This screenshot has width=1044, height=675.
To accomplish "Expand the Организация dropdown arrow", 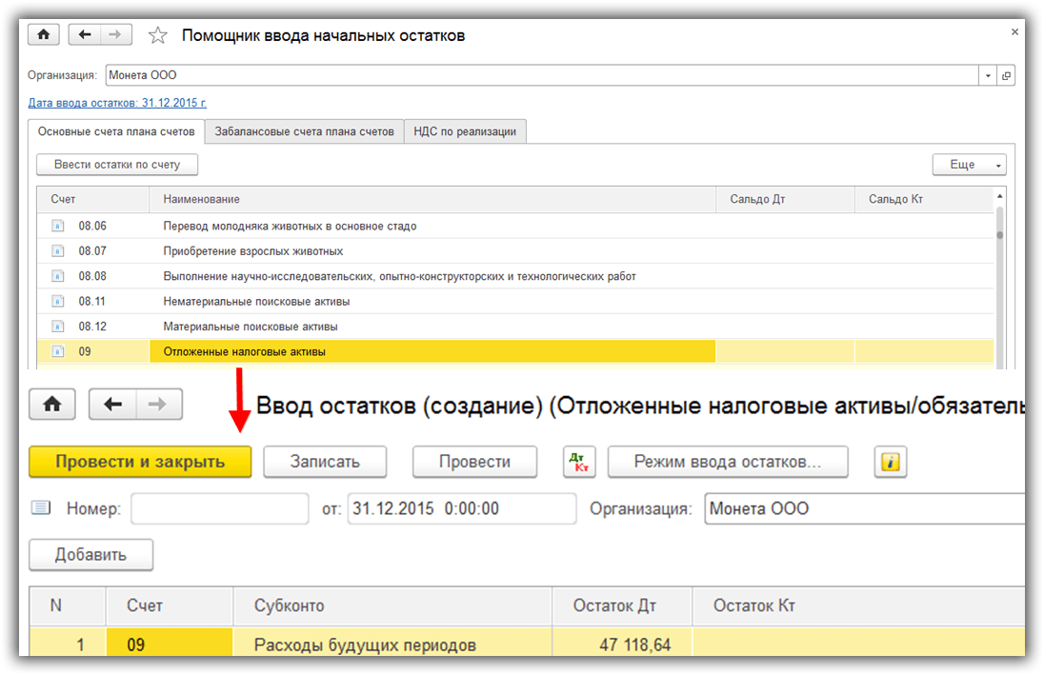I will (988, 75).
